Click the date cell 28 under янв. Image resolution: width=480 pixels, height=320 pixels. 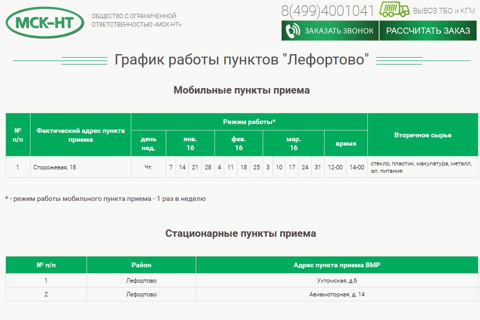coord(208,167)
